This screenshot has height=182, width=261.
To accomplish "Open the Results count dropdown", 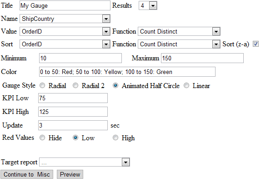I will pyautogui.click(x=148, y=5).
